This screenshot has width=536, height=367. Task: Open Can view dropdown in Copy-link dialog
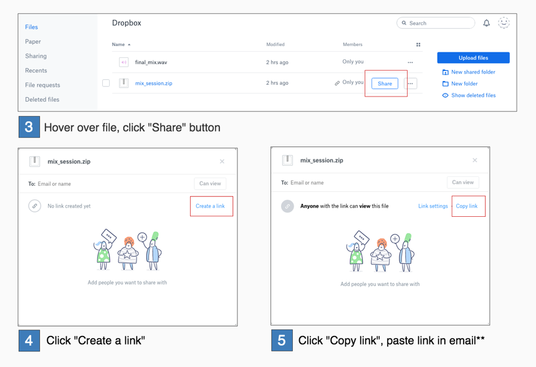click(462, 183)
